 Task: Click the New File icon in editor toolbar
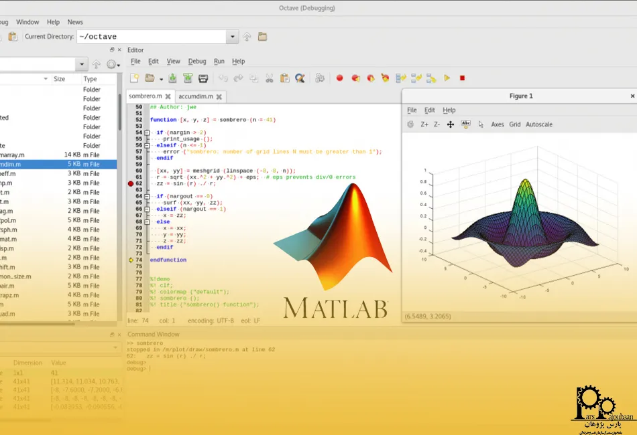pos(134,78)
